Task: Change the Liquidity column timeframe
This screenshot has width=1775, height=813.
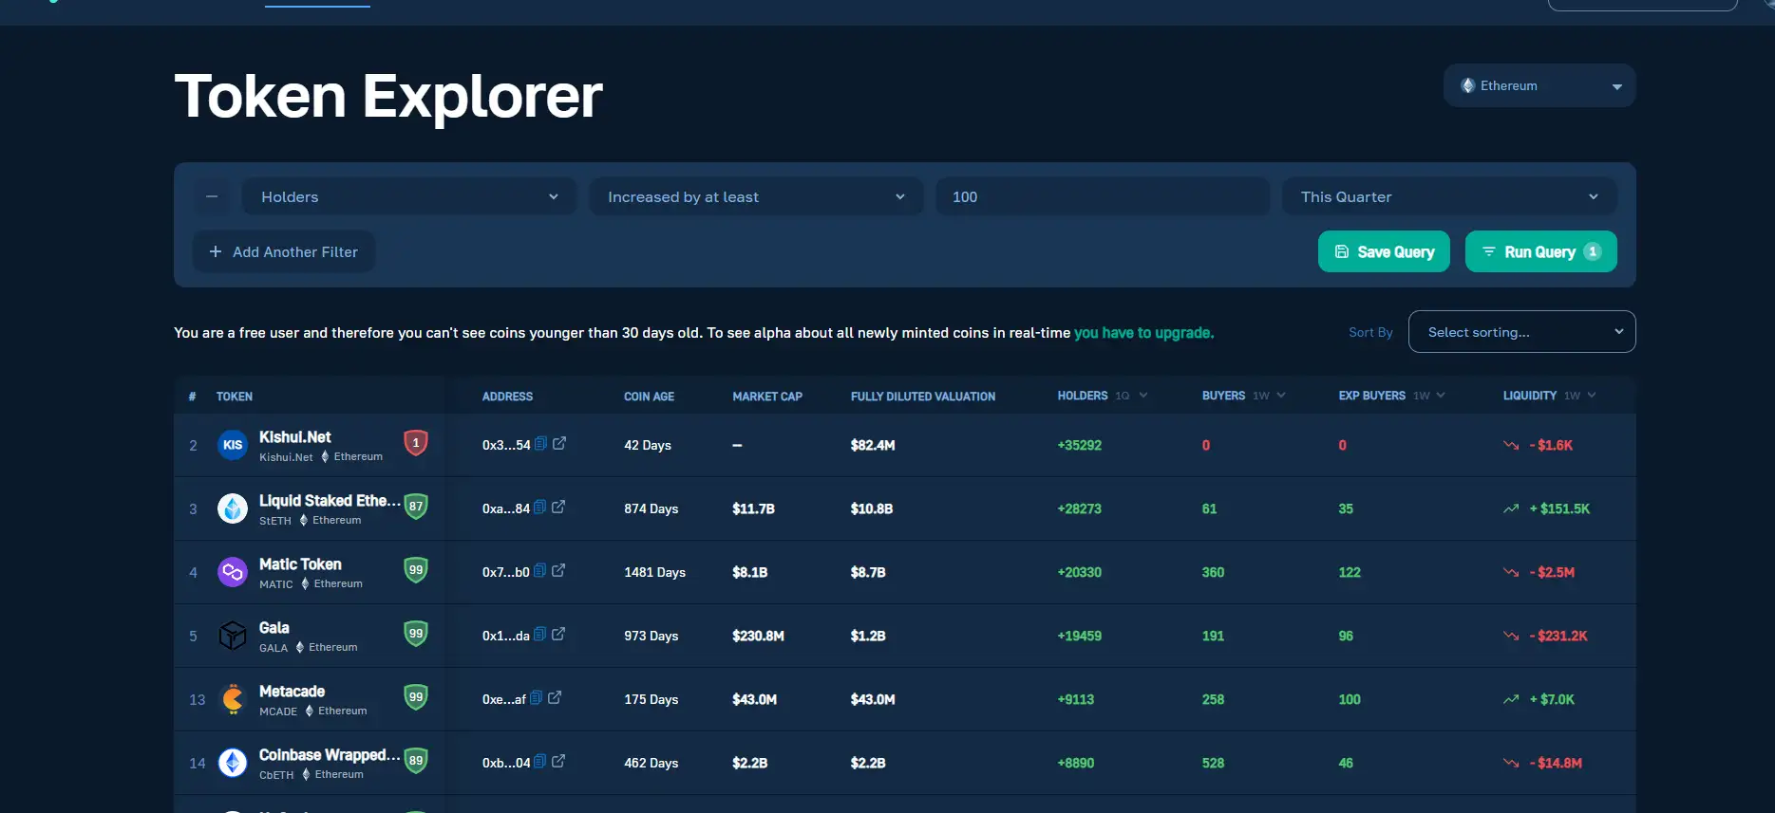Action: coord(1580,396)
